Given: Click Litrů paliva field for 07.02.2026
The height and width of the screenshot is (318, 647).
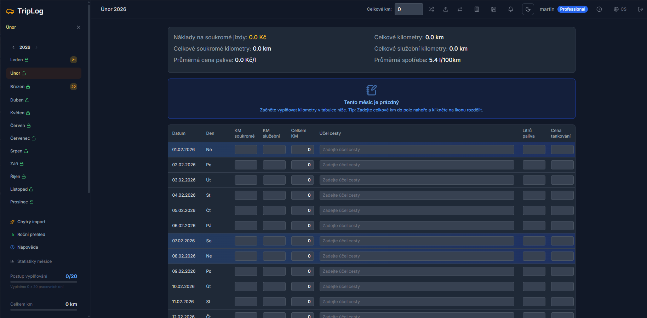Looking at the screenshot, I should pyautogui.click(x=534, y=241).
